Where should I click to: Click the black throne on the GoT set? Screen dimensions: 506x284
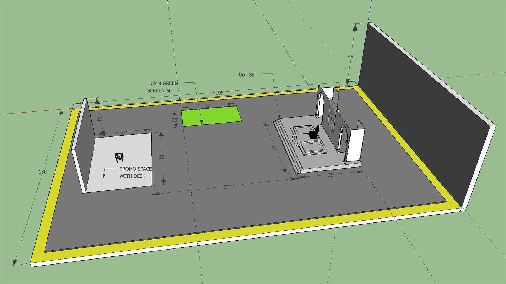click(x=314, y=133)
